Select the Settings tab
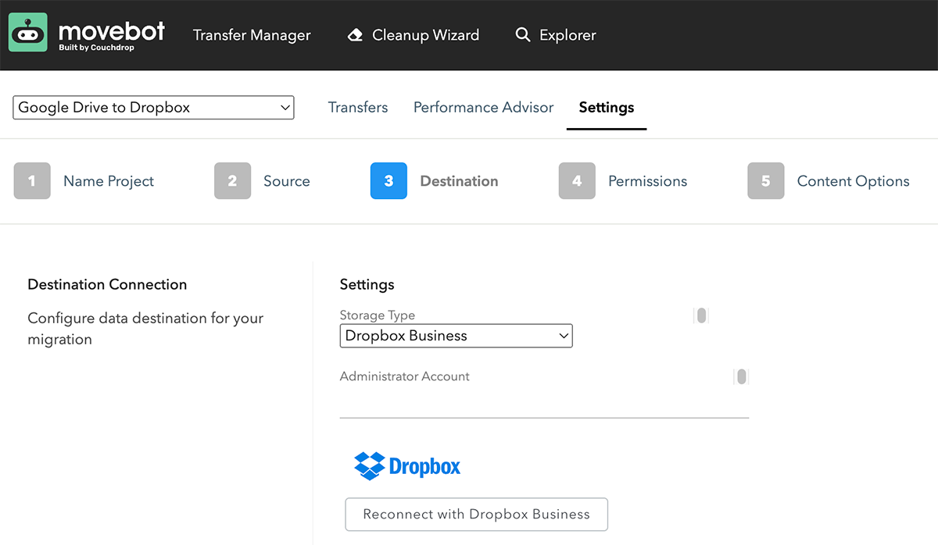Viewport: 938px width, 545px height. tap(606, 107)
